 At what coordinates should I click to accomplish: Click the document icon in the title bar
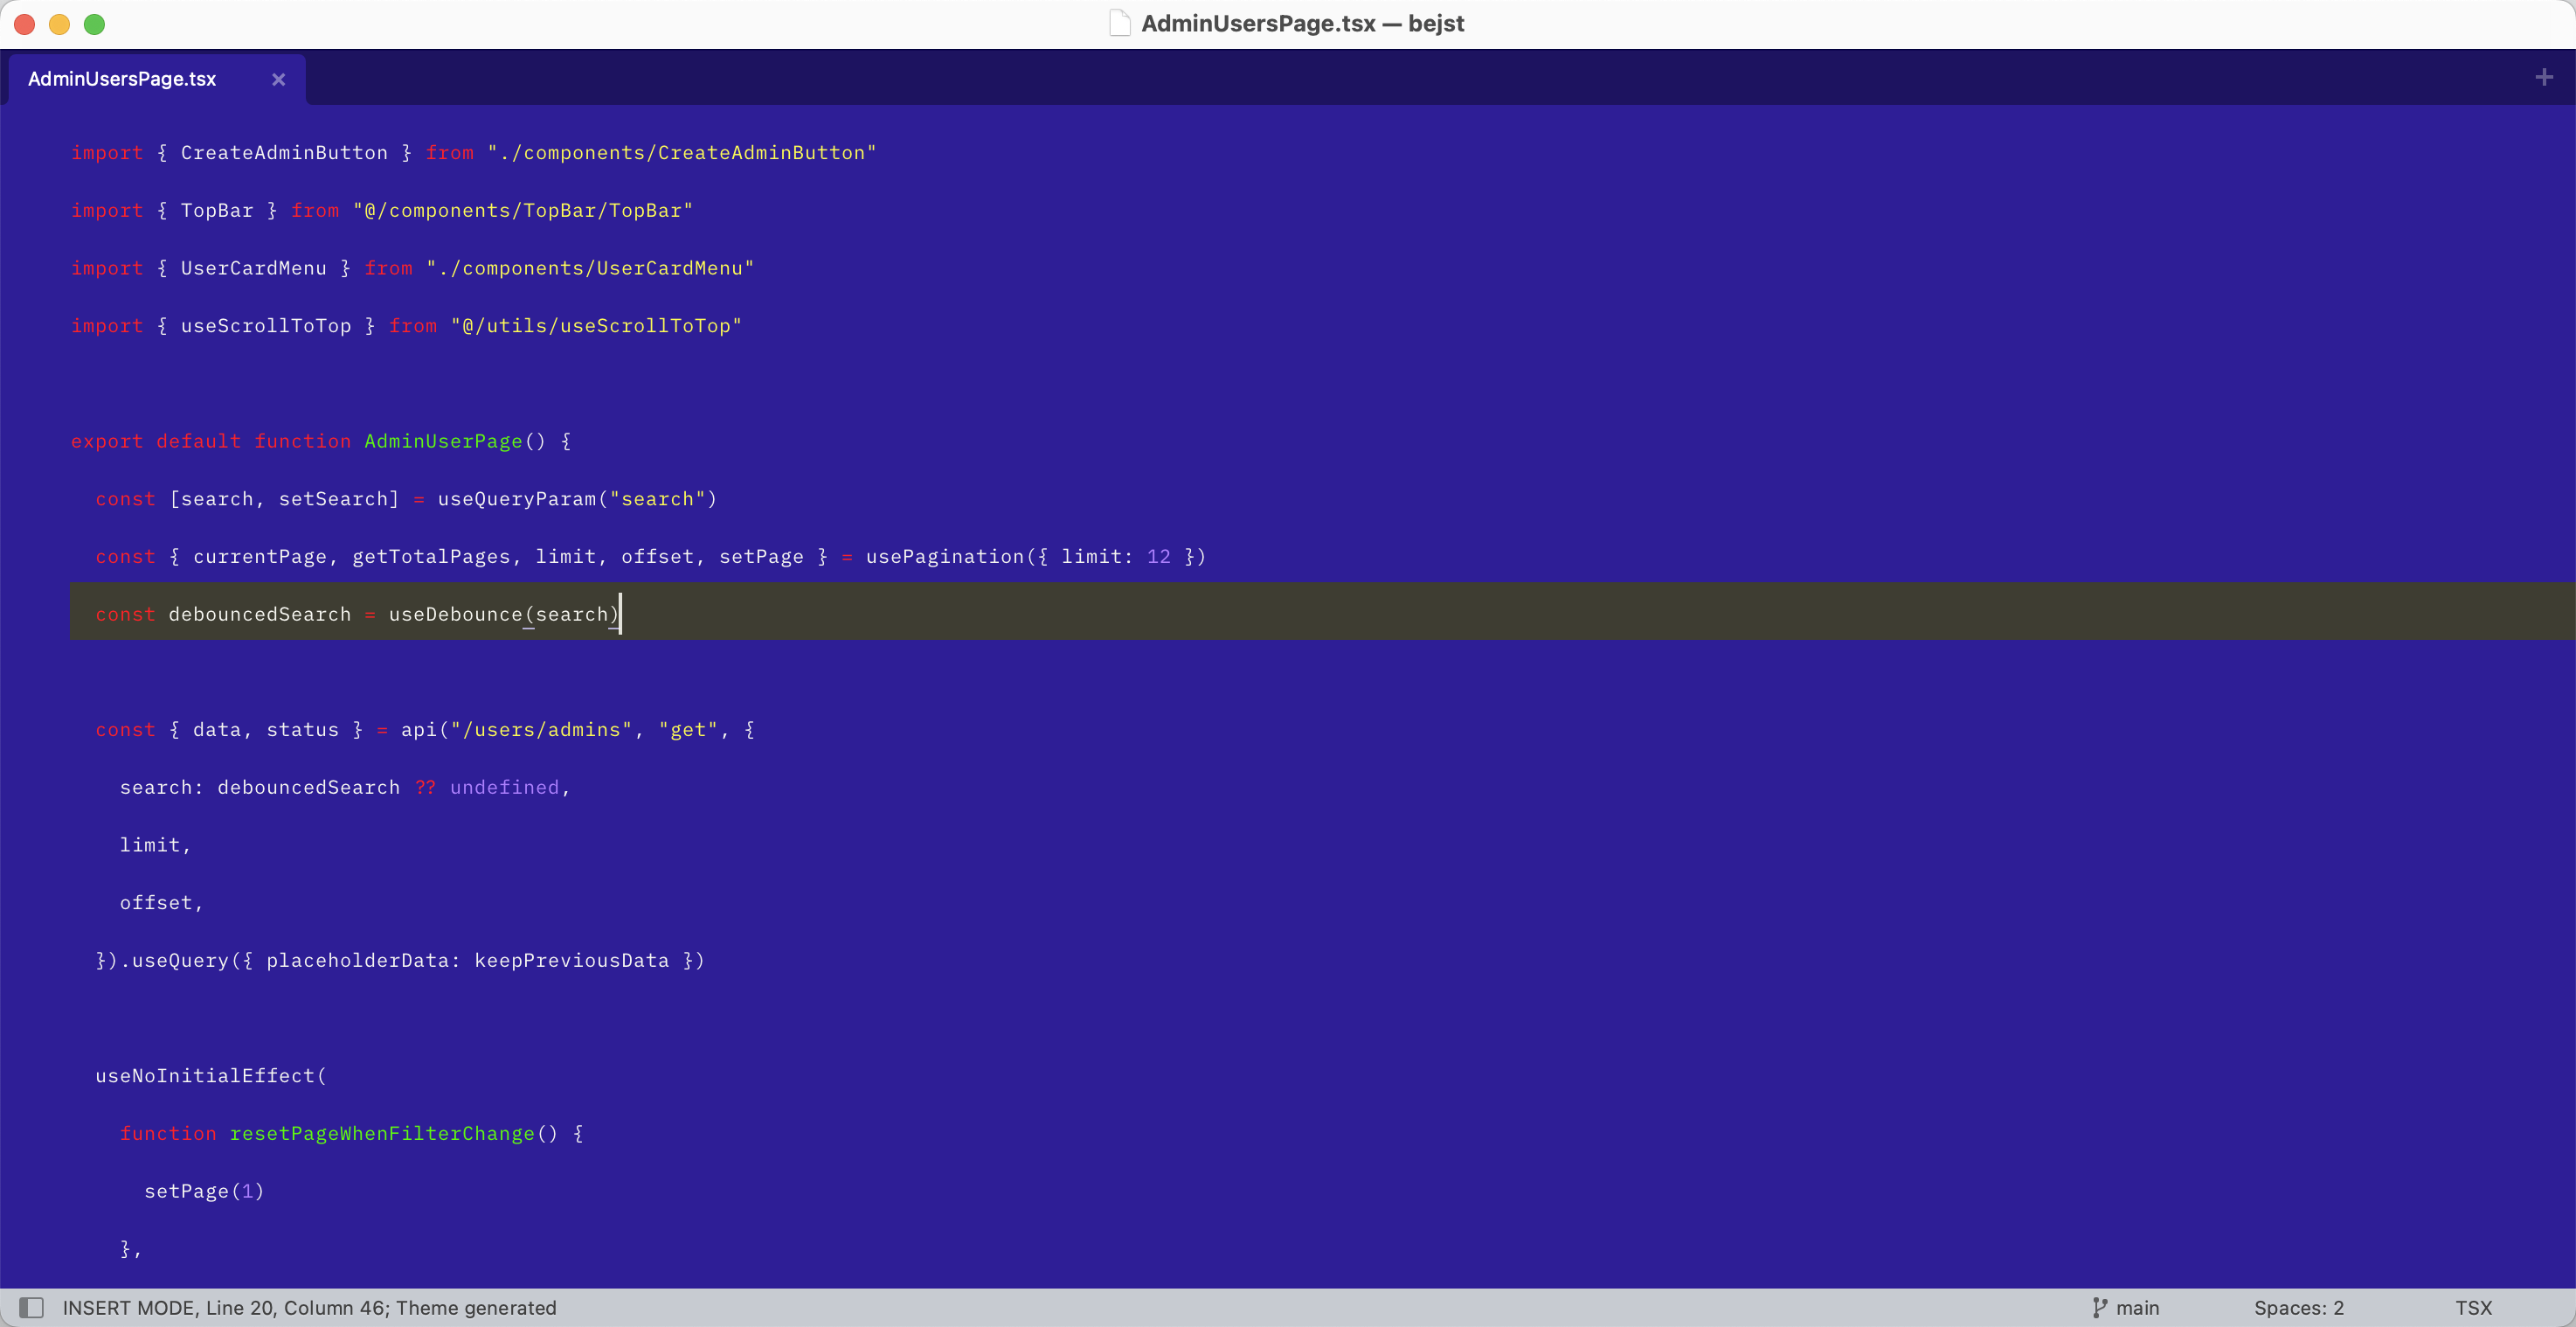[x=1120, y=23]
